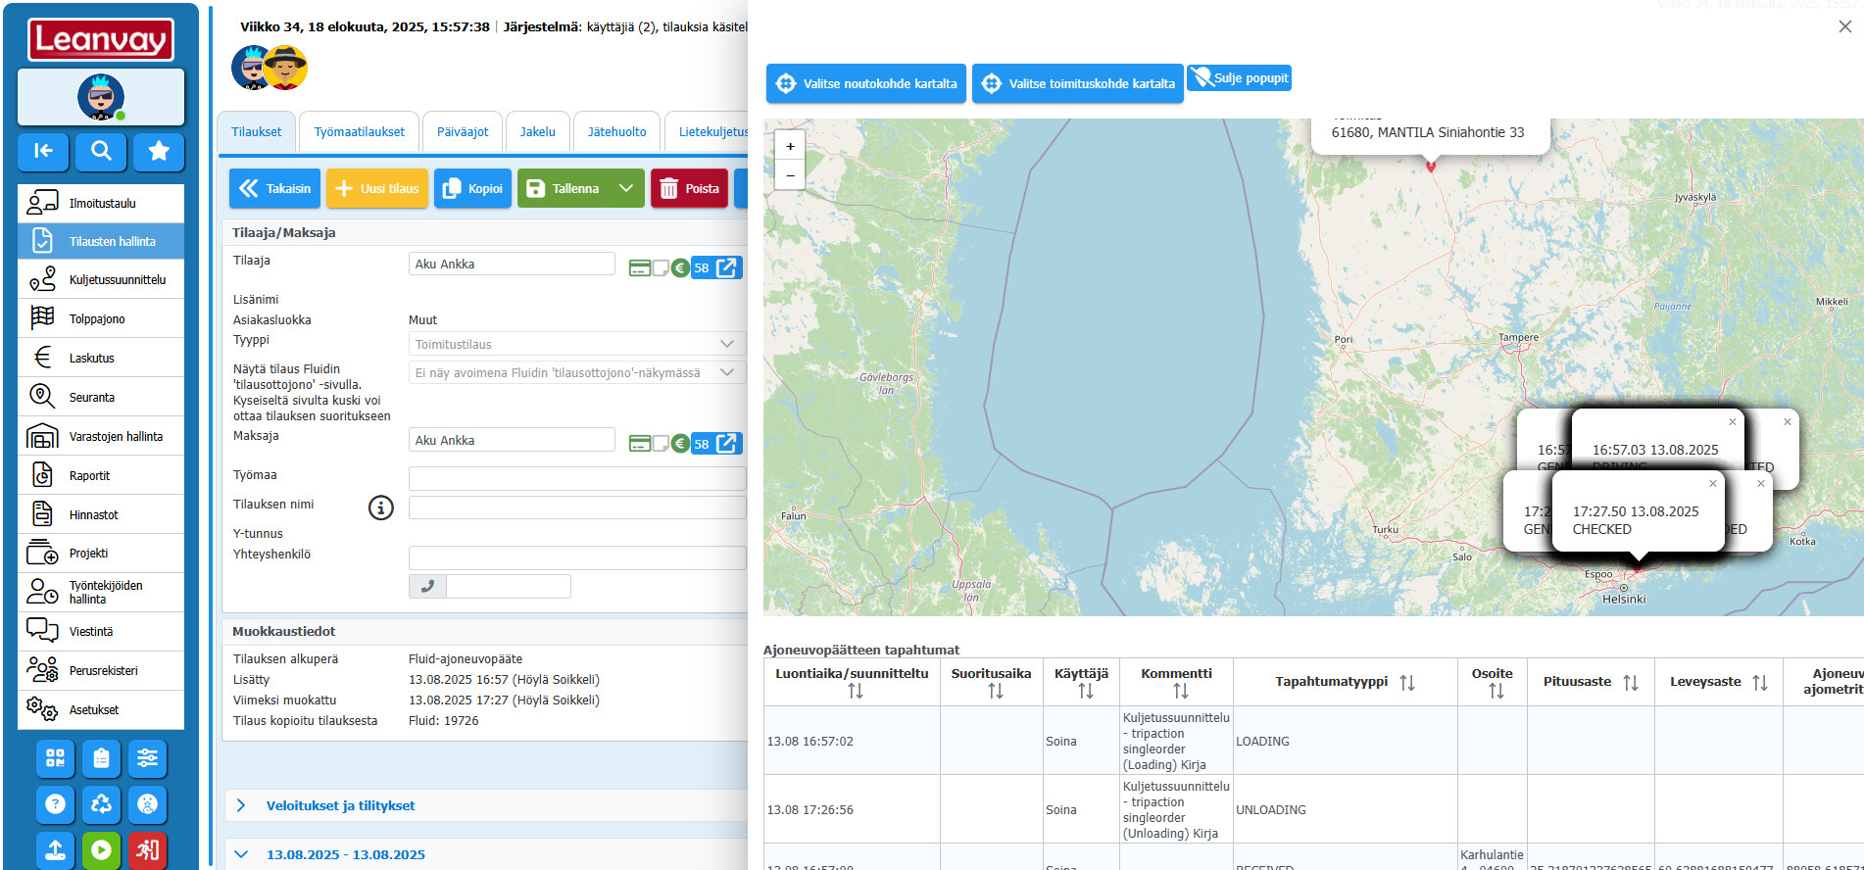This screenshot has width=1864, height=870.
Task: Click the red exit/logout icon in sidebar
Action: 147,850
